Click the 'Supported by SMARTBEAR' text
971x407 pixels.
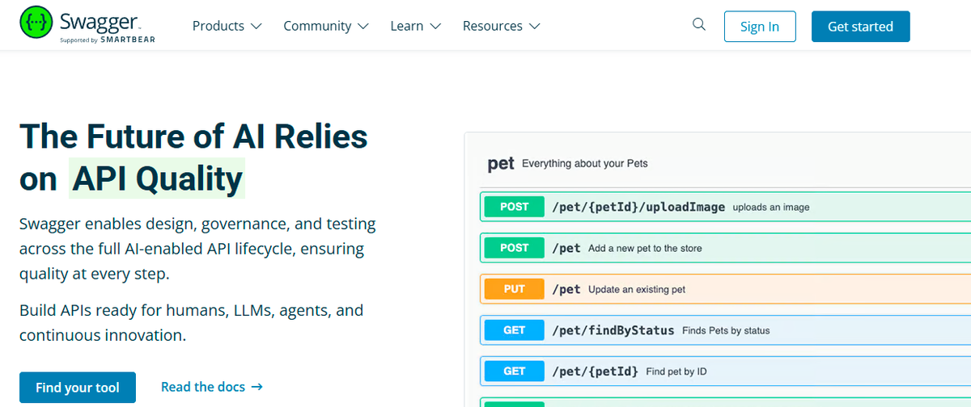(108, 39)
